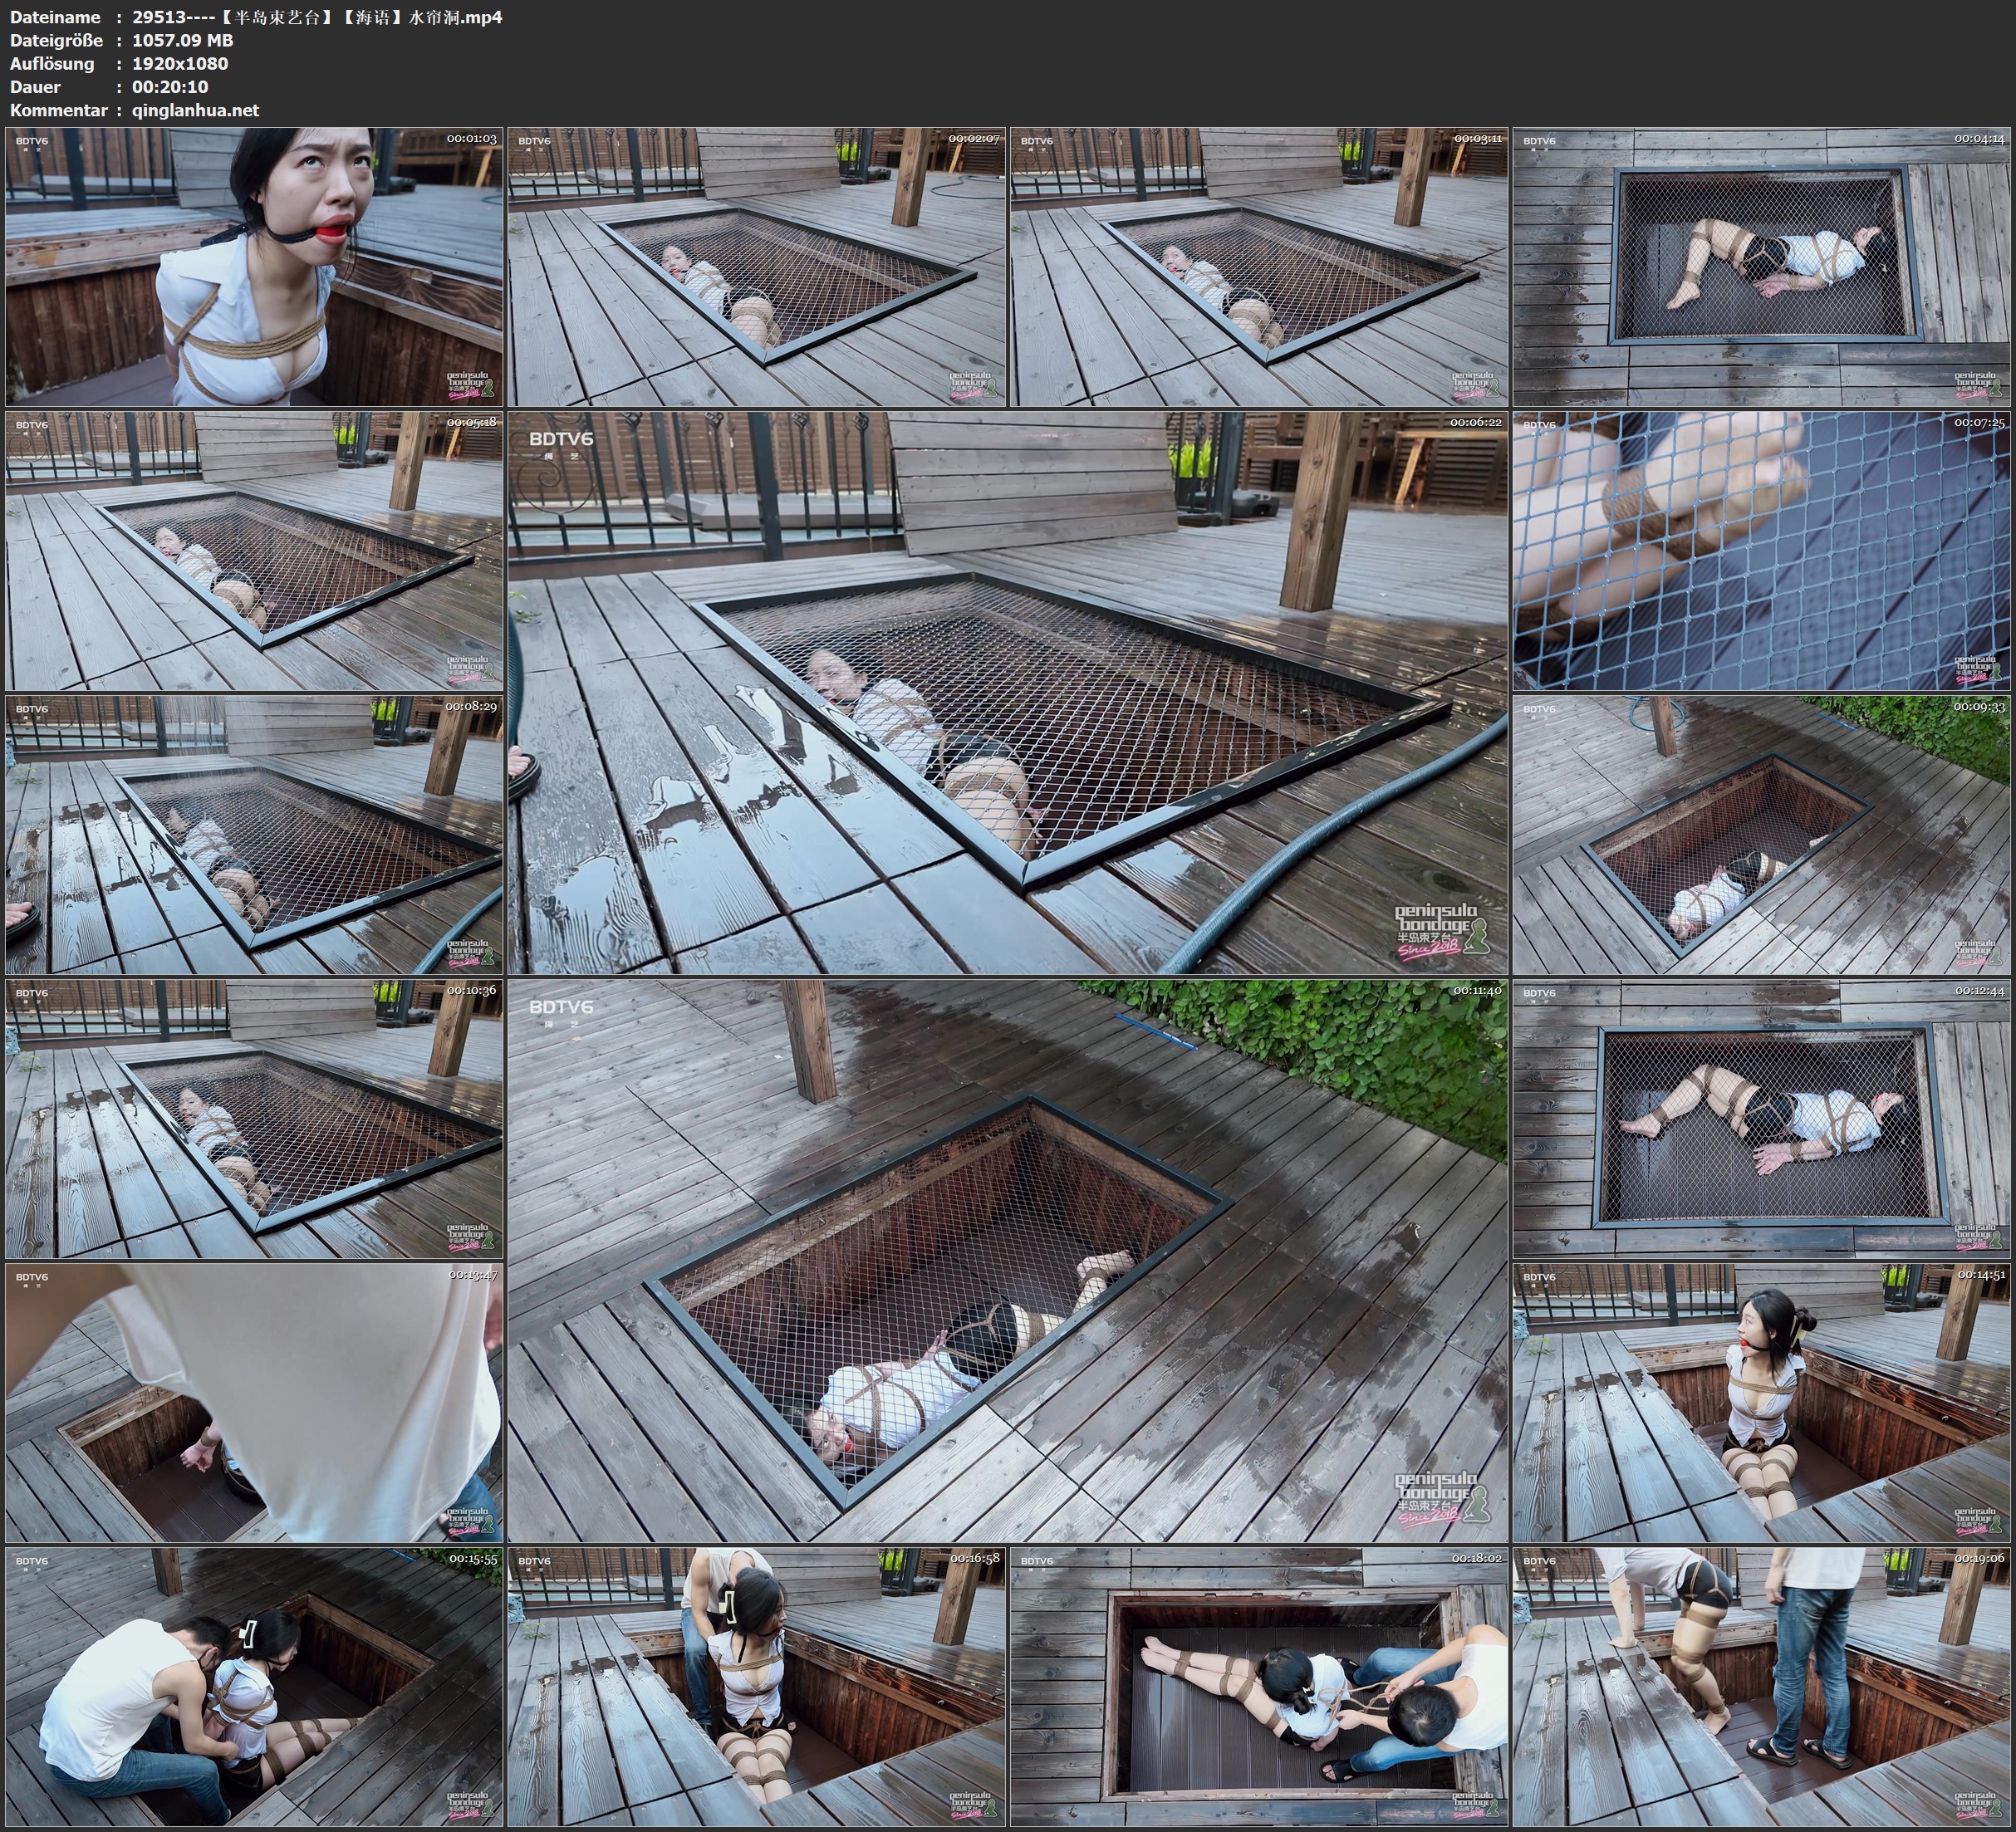Open the overhead frame at 00:12:44
Viewport: 2016px width, 1832px height.
click(x=1761, y=1118)
